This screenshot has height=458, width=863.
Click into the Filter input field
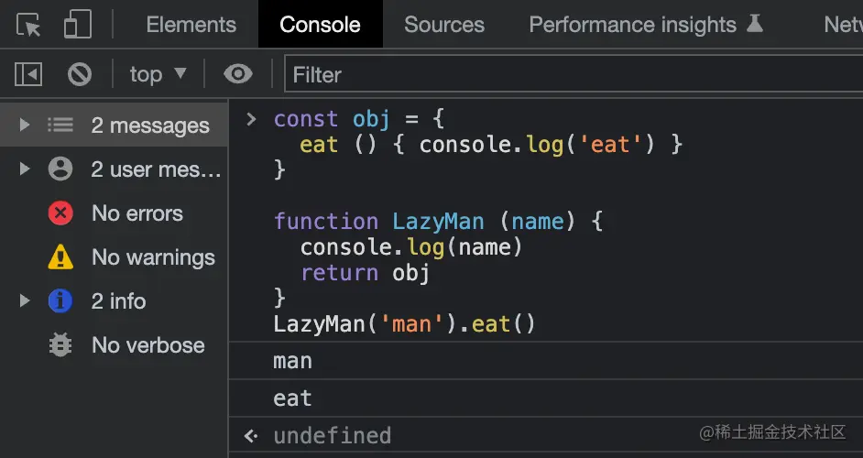coord(568,74)
